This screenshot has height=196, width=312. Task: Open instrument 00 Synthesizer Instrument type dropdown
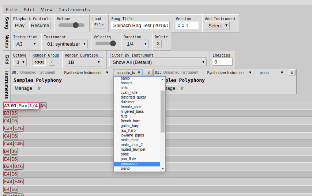click(86, 73)
